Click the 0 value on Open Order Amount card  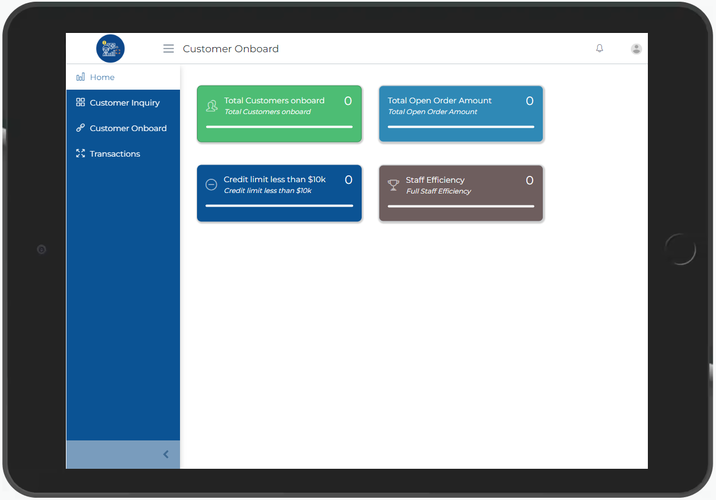tap(530, 101)
